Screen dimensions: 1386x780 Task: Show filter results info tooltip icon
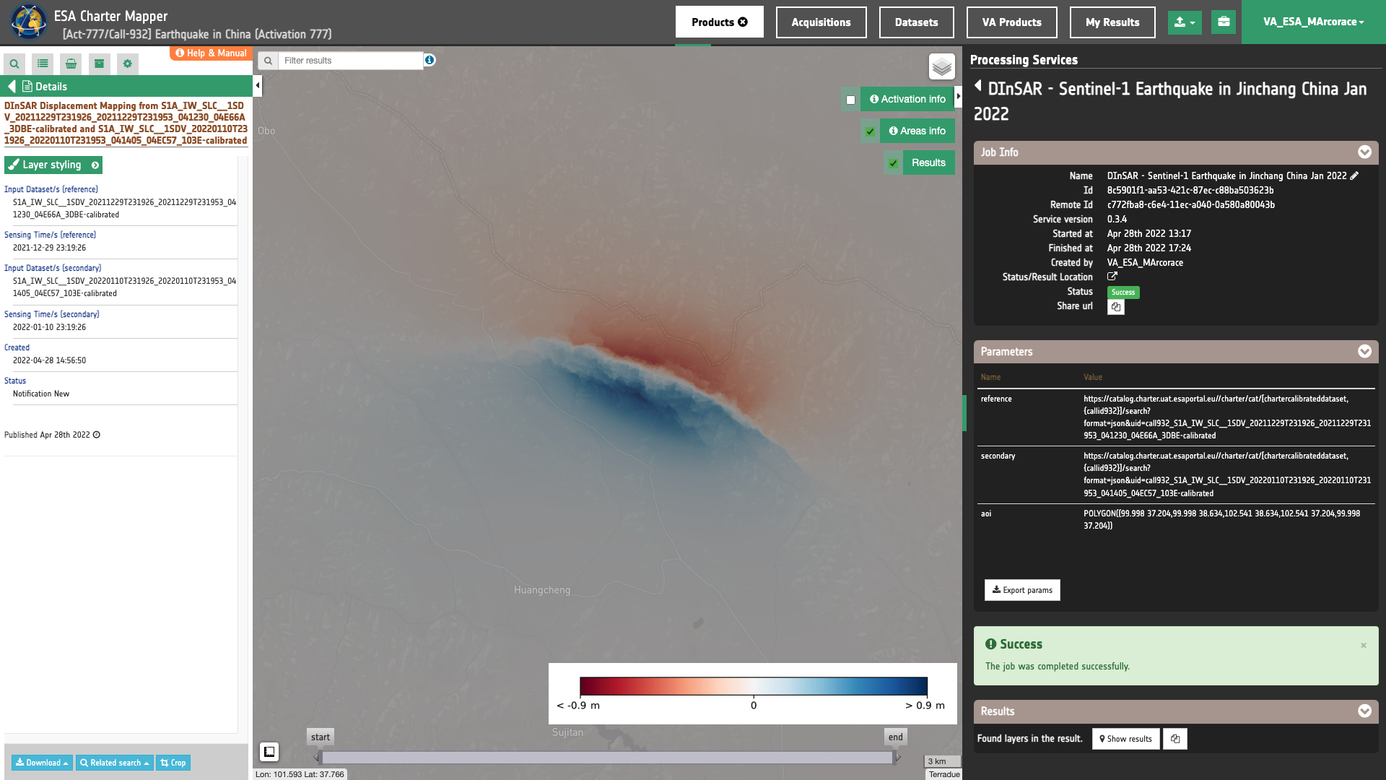pos(430,60)
